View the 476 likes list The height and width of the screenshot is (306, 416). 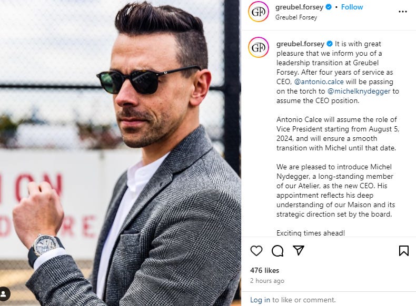264,270
